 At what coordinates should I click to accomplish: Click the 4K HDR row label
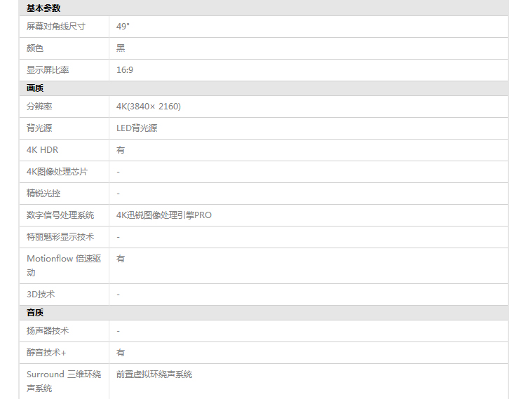[x=42, y=150]
